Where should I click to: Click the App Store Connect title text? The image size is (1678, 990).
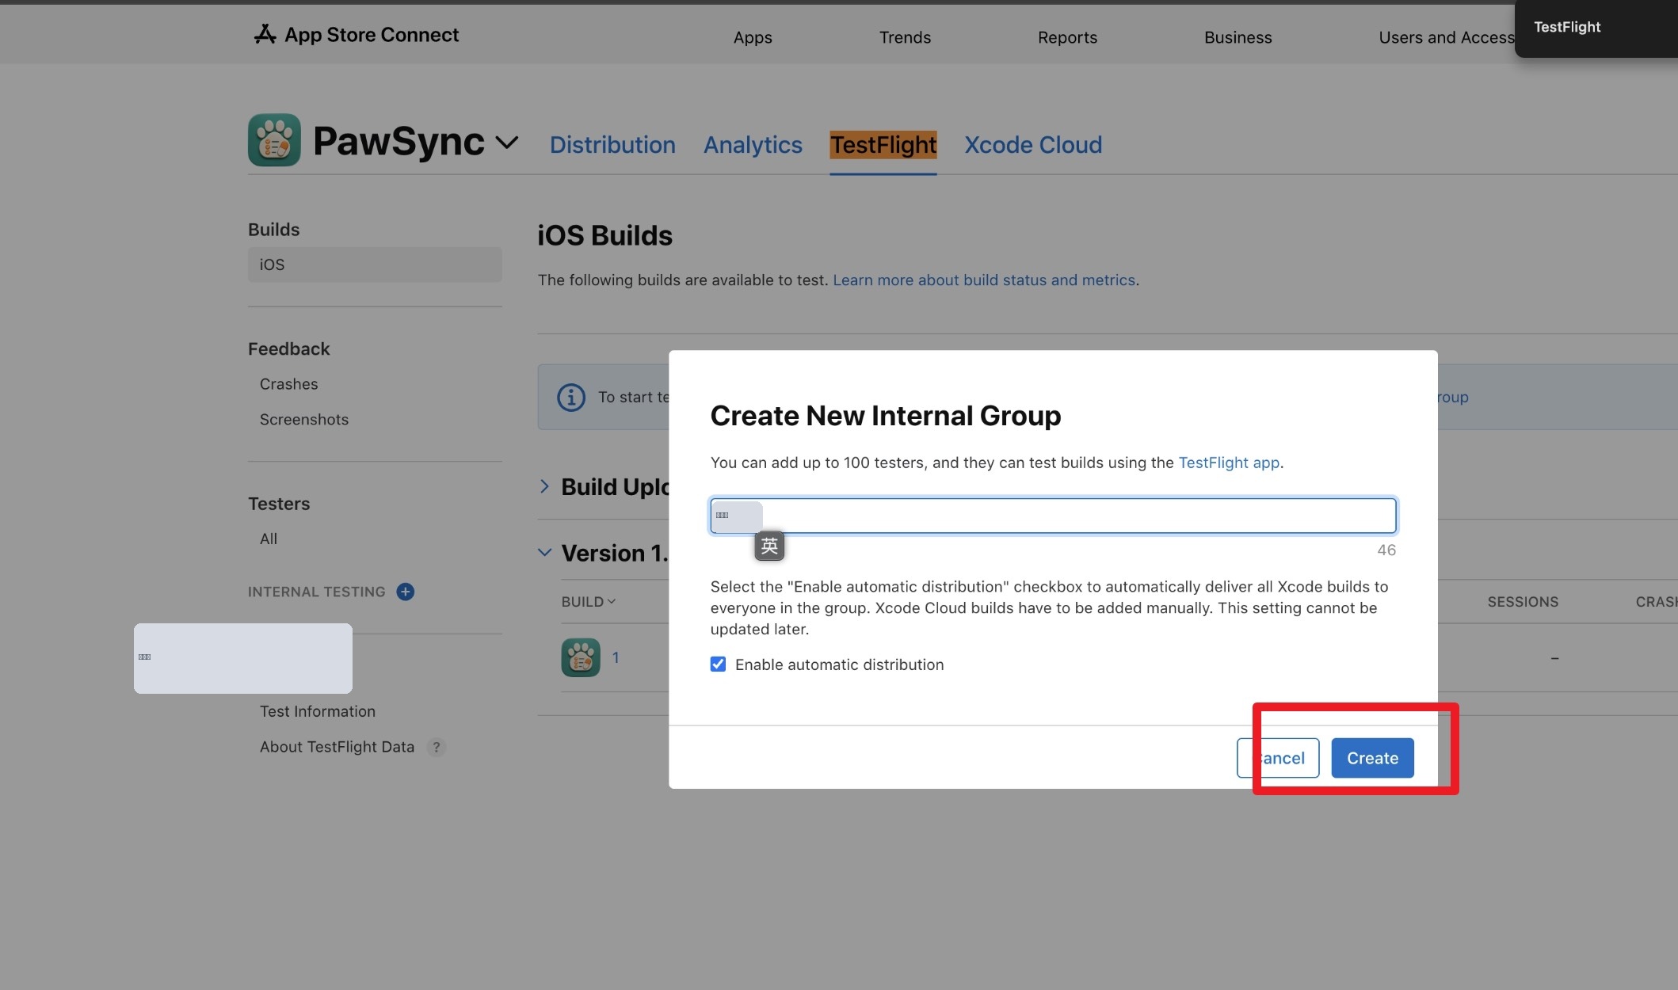pos(372,35)
